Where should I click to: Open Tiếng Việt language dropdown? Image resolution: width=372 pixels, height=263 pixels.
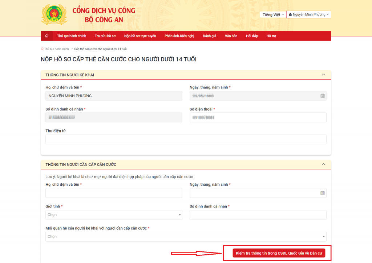[x=273, y=15]
